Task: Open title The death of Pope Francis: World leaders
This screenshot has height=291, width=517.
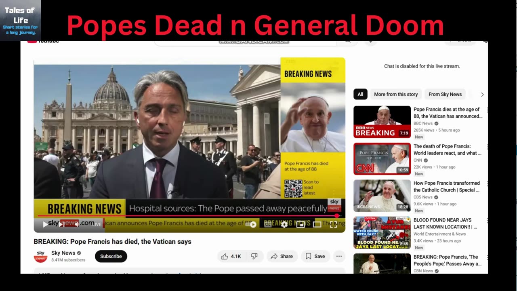Action: (x=448, y=150)
